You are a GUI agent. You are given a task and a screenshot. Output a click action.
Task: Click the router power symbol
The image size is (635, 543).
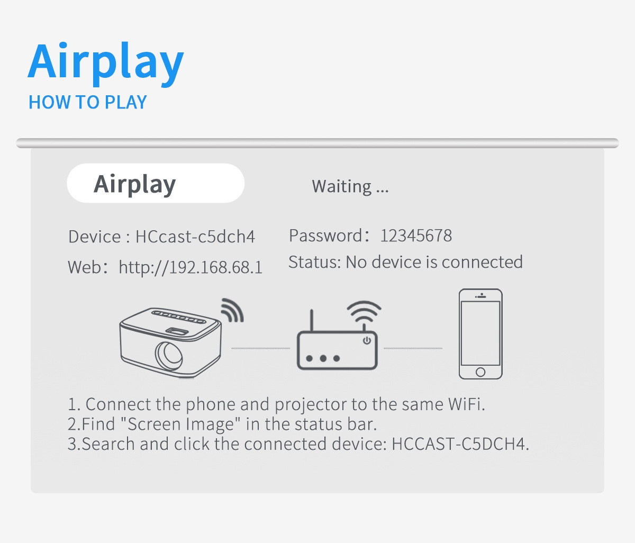click(367, 340)
